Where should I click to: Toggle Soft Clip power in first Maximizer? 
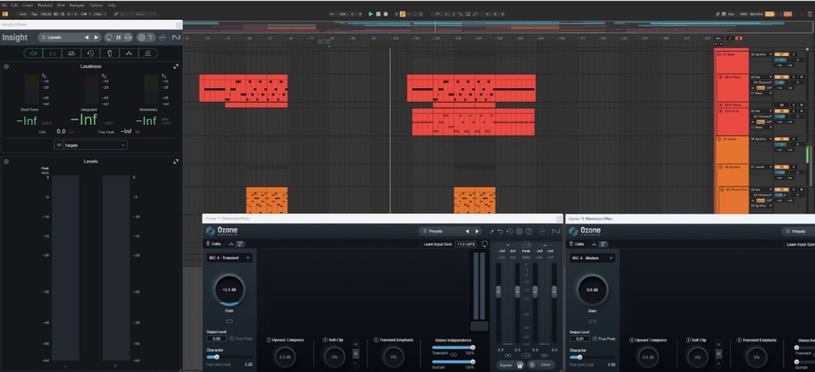[325, 339]
